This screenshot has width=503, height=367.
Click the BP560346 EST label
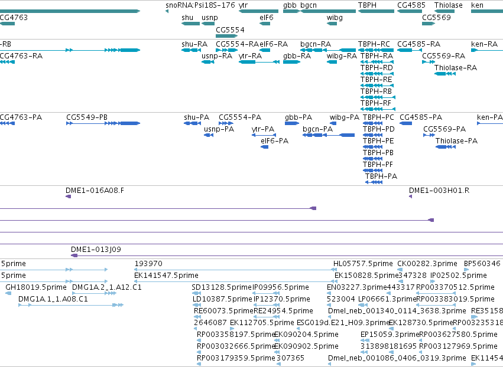click(x=482, y=264)
